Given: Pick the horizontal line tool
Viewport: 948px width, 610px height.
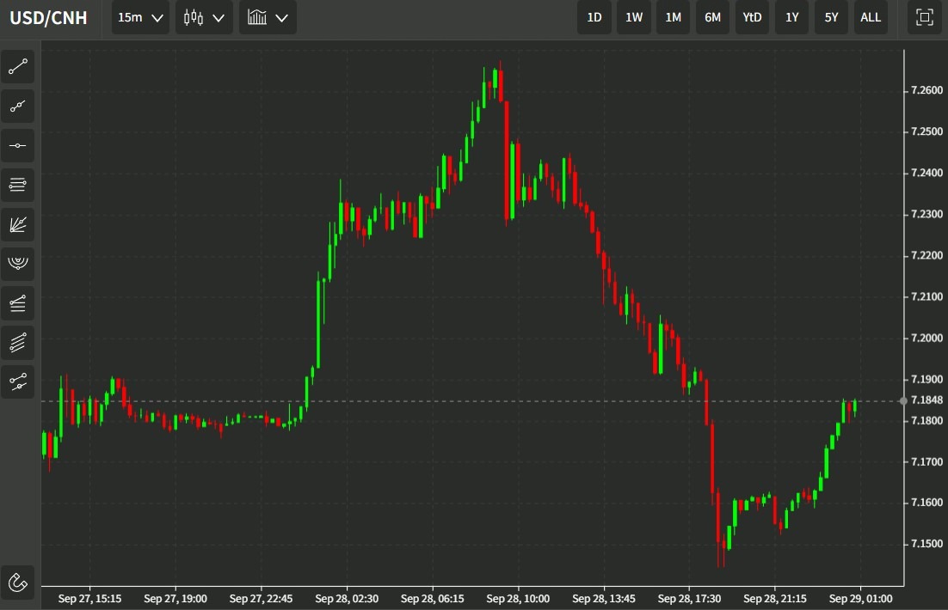Looking at the screenshot, I should tap(18, 145).
